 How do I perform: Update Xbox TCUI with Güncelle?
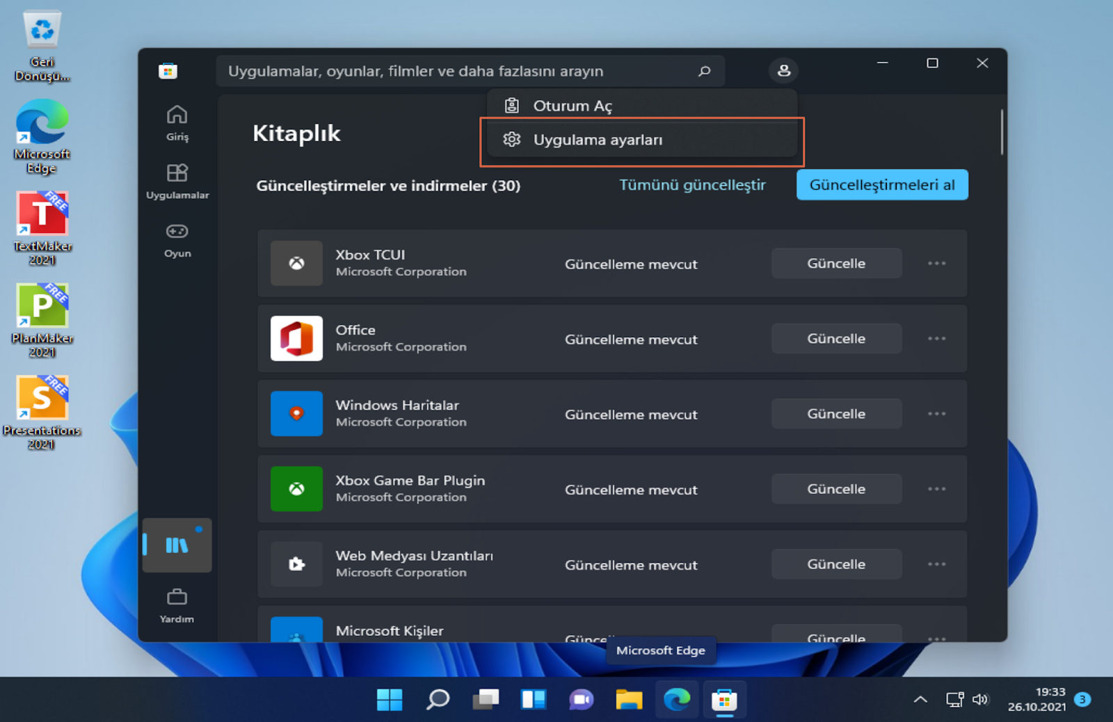click(836, 264)
